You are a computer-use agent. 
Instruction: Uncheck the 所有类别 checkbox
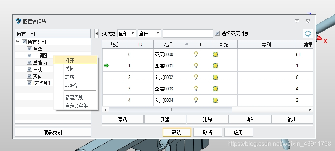pyautogui.click(x=24, y=42)
